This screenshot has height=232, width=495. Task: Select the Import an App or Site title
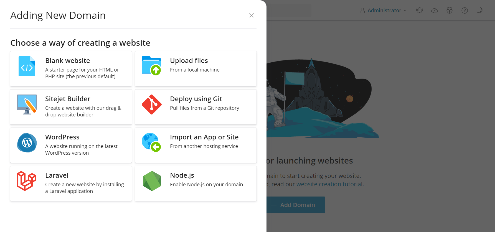[x=204, y=137]
